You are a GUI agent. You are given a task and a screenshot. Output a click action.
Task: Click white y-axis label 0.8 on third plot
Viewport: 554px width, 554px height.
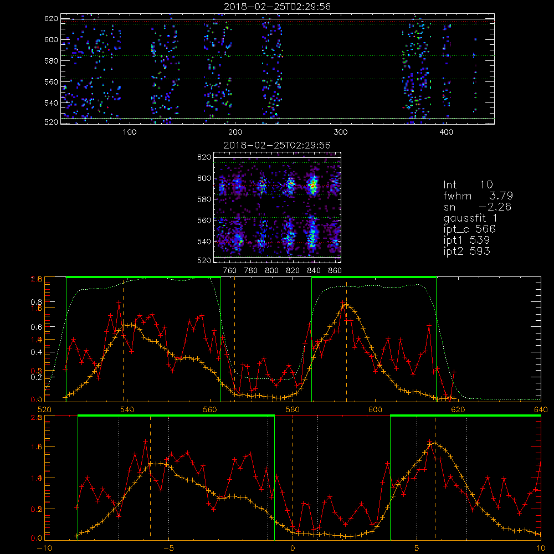[37, 302]
